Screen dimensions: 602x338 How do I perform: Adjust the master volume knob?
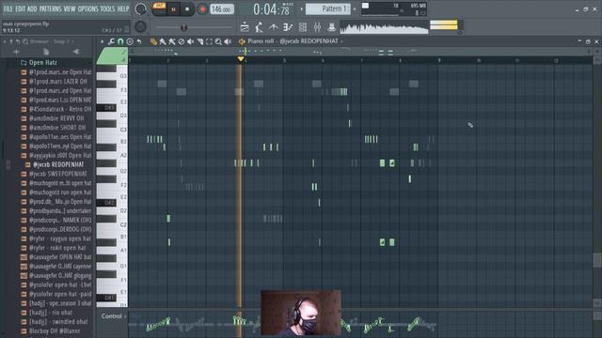[x=140, y=9]
